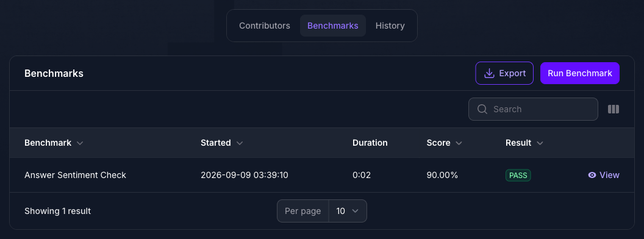This screenshot has height=239, width=644.
Task: Click the PASS result badge
Action: 518,176
